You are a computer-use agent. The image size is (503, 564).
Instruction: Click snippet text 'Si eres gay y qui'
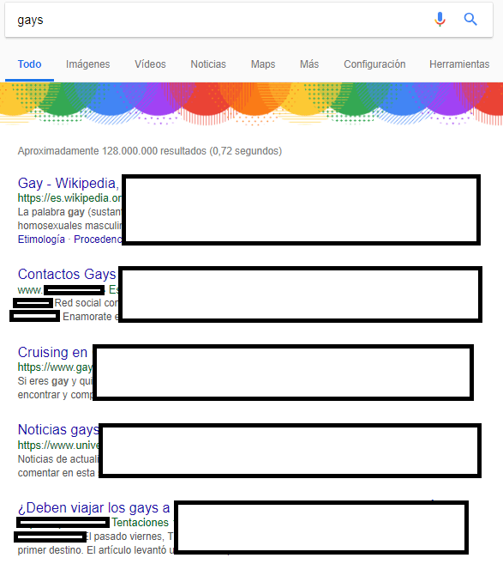tap(55, 381)
